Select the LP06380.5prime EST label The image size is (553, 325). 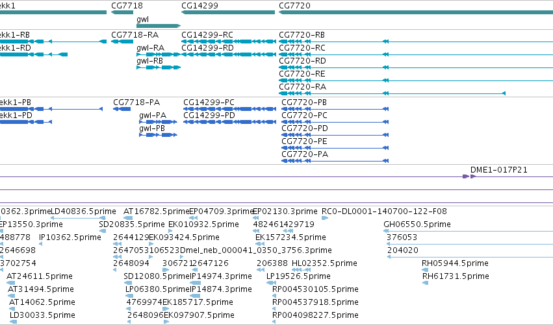(158, 290)
